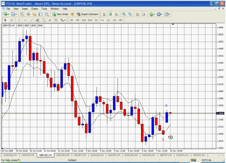Open the Help menu
This screenshot has width=226, height=163.
(x=65, y=9)
